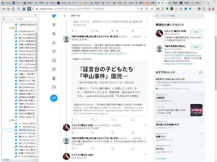
Task: Click the bookmark star in address bar
Action: tap(152, 9)
